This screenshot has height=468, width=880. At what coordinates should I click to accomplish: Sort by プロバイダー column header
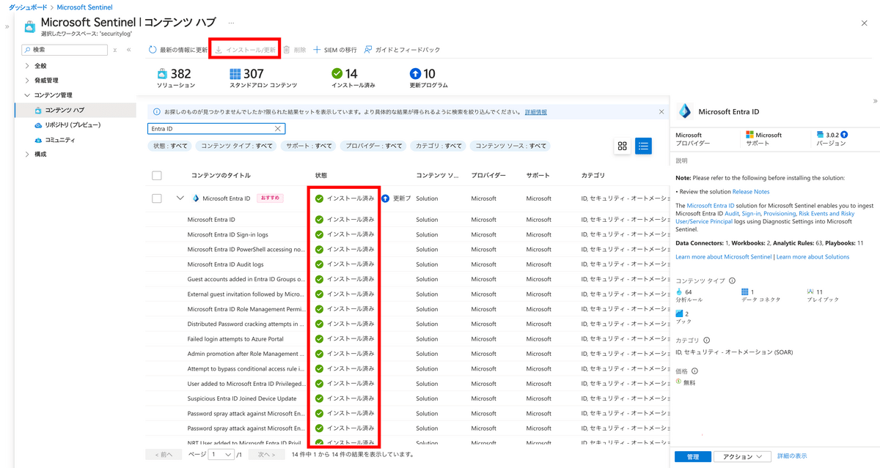point(488,176)
